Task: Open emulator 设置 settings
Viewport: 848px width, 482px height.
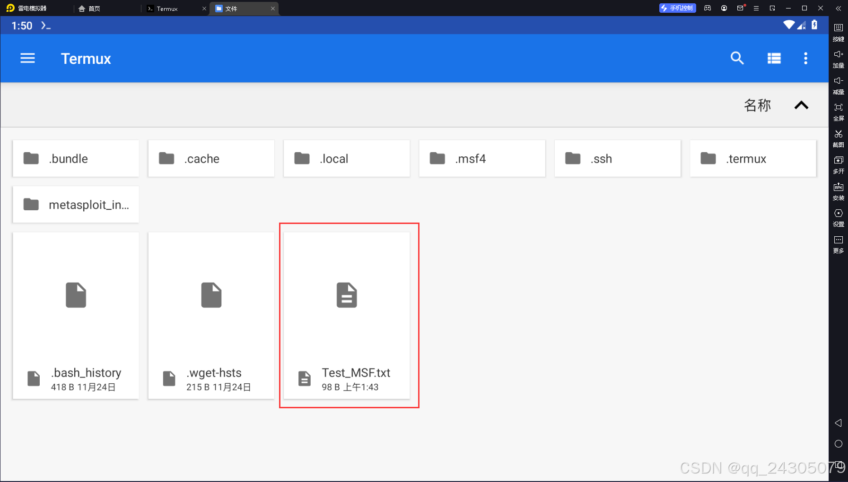Action: coord(839,218)
